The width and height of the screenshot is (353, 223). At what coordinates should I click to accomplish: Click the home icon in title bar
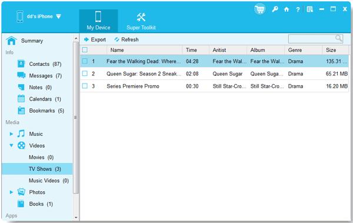tap(287, 9)
